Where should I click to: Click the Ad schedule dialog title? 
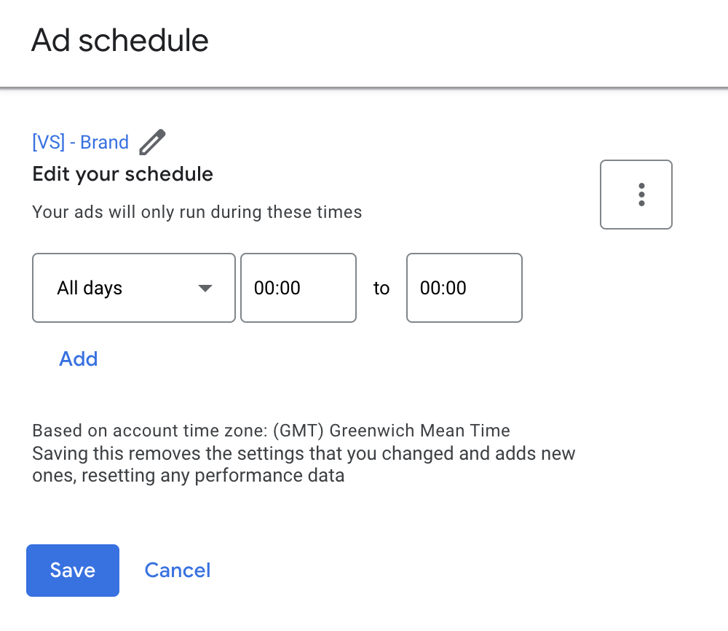[x=120, y=40]
